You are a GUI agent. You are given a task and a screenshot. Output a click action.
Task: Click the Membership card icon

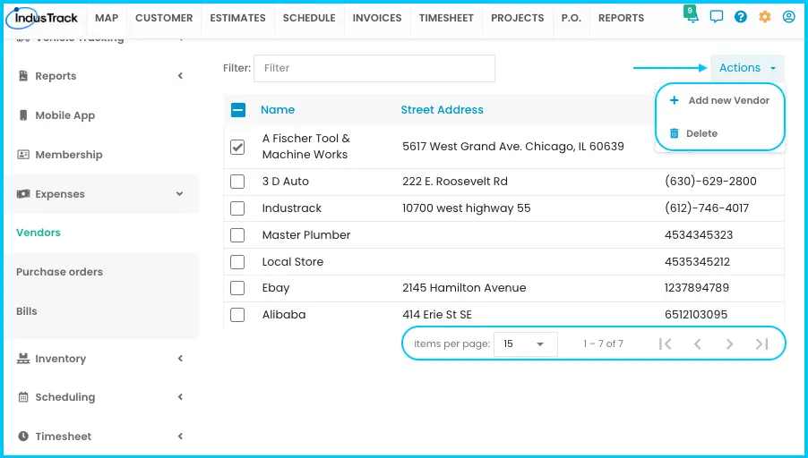[x=23, y=155]
